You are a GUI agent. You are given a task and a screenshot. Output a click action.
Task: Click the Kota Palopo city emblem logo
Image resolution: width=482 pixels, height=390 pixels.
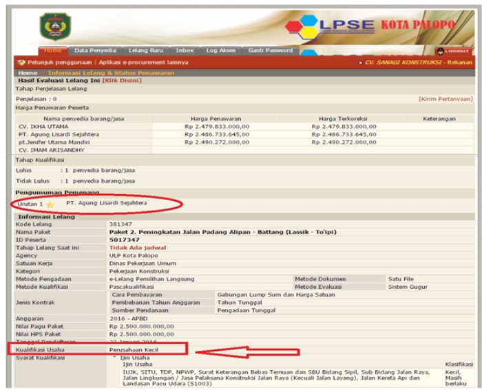point(55,26)
